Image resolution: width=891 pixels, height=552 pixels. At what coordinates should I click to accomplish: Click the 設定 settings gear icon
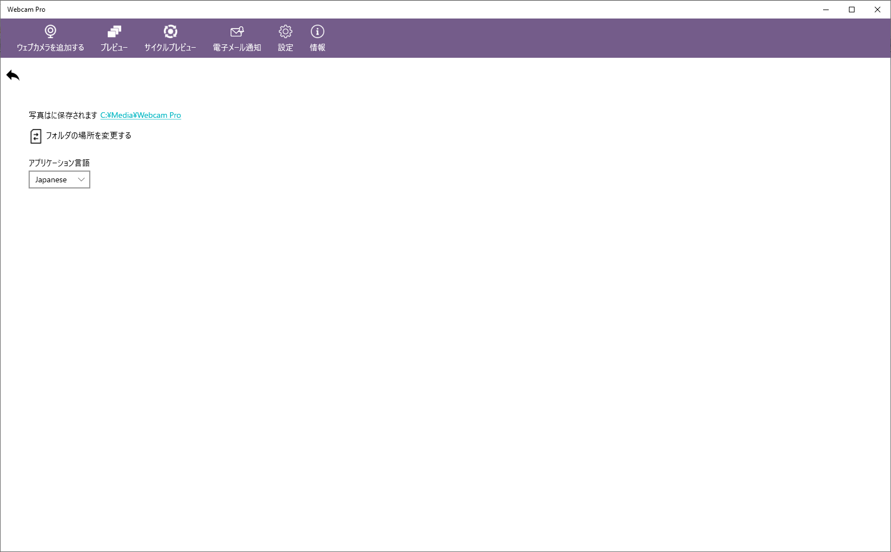pyautogui.click(x=286, y=31)
